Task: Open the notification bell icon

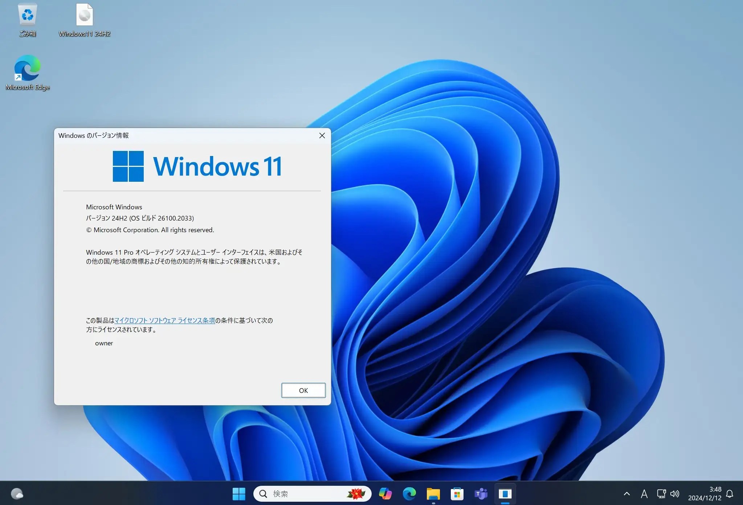Action: (730, 494)
